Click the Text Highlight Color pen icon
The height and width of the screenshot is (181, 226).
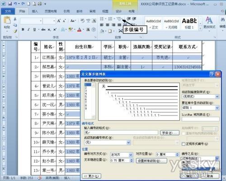(x=71, y=29)
